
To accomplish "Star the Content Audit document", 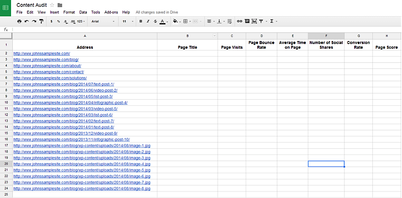I will 52,5.
